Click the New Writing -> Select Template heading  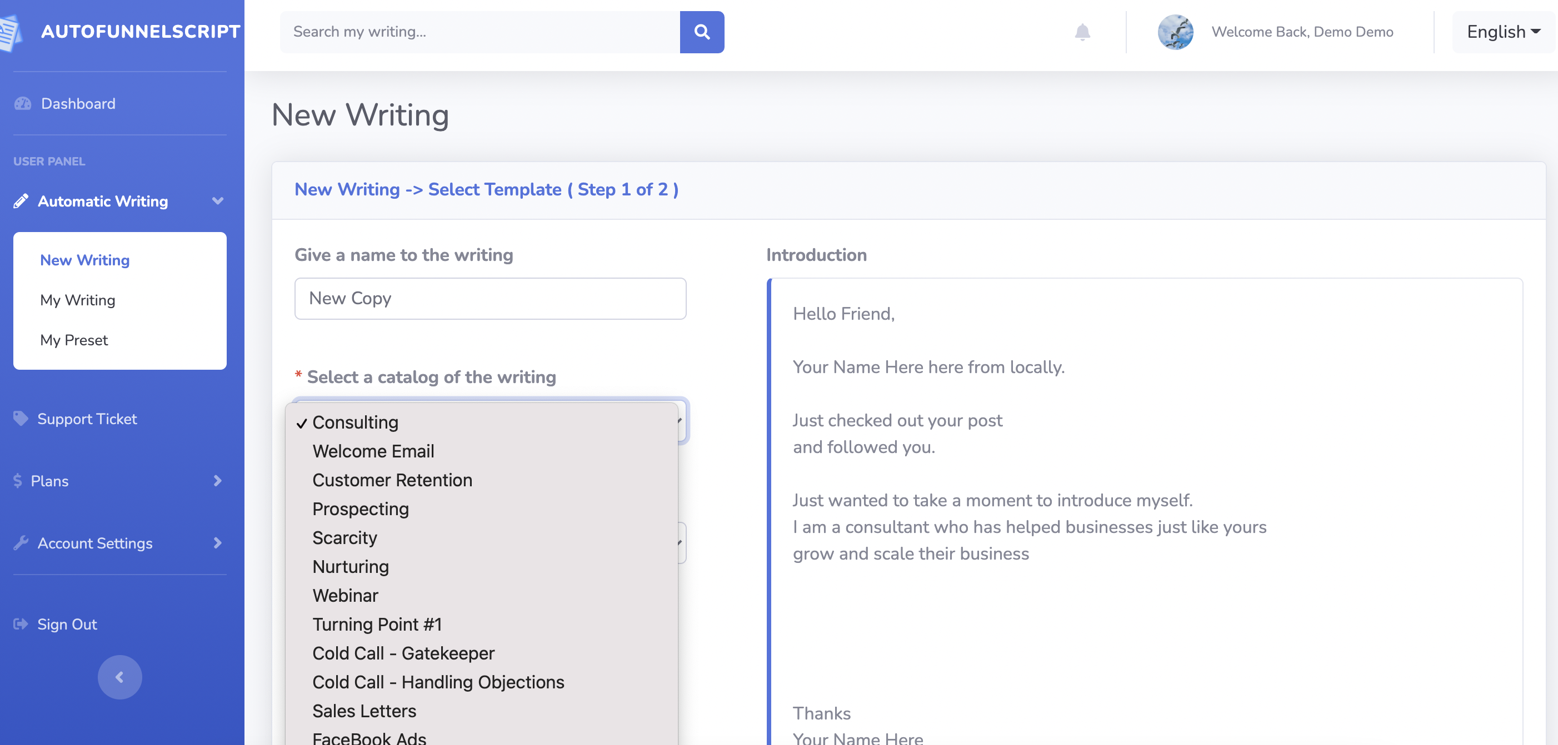[486, 189]
